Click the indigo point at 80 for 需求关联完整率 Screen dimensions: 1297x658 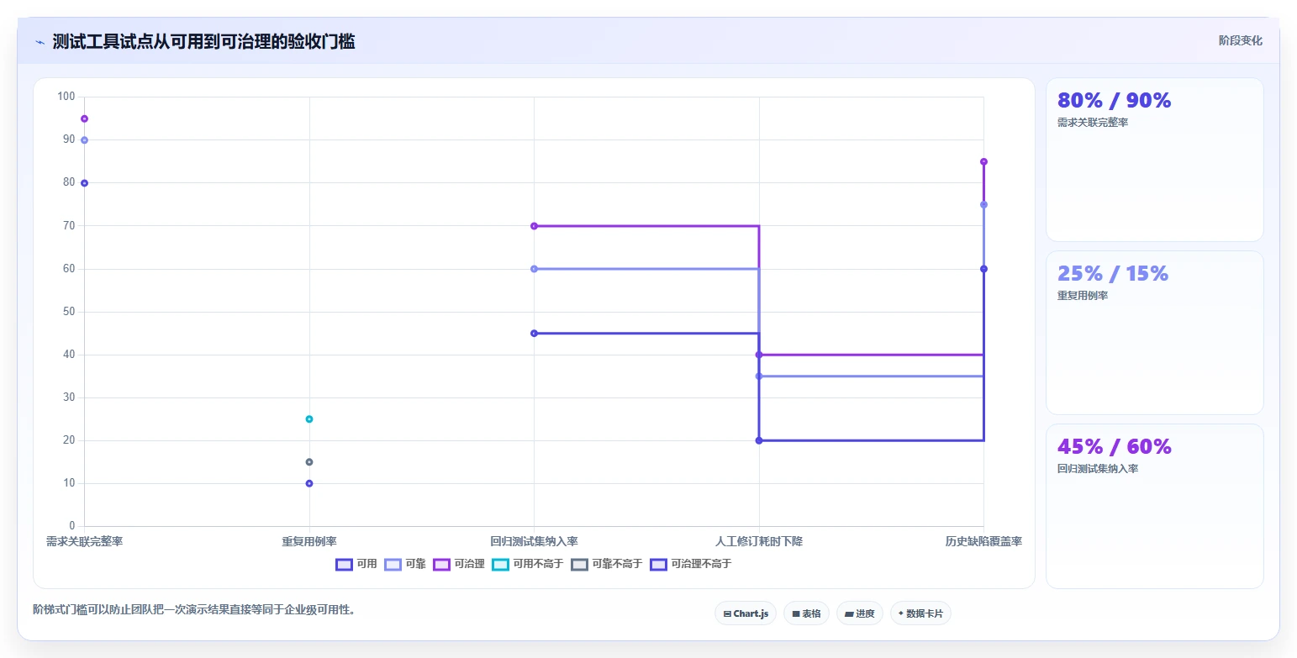84,183
